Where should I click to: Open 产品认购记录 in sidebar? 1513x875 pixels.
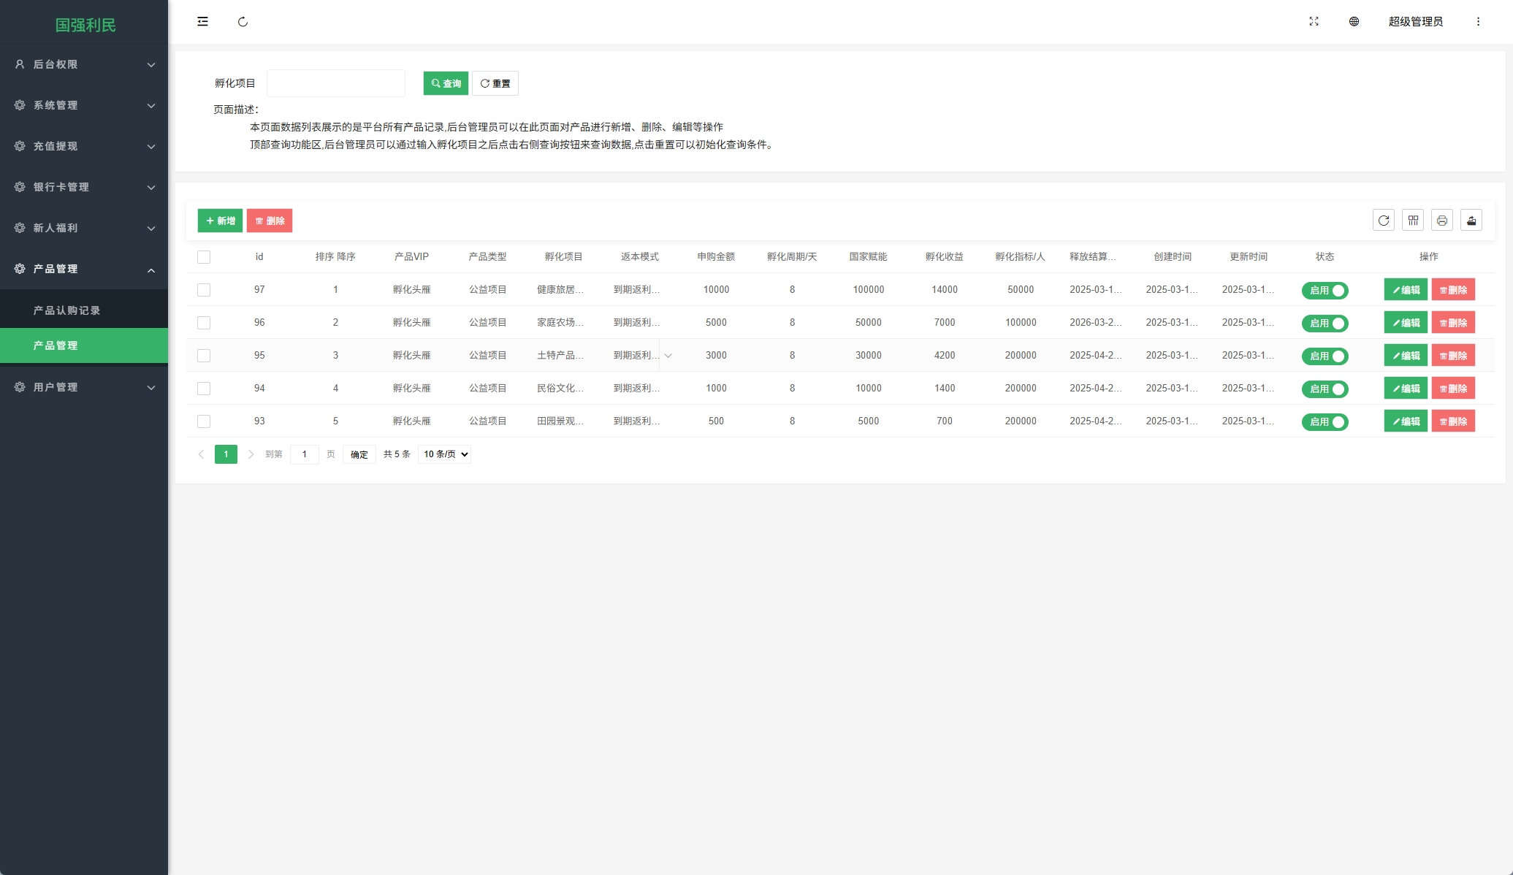pyautogui.click(x=67, y=310)
